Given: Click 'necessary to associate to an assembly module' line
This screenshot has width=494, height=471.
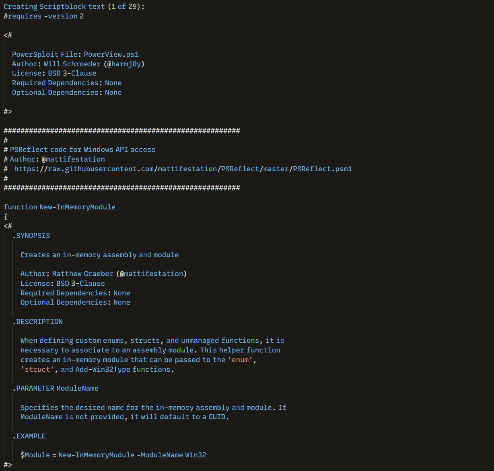Looking at the screenshot, I should click(x=150, y=350).
